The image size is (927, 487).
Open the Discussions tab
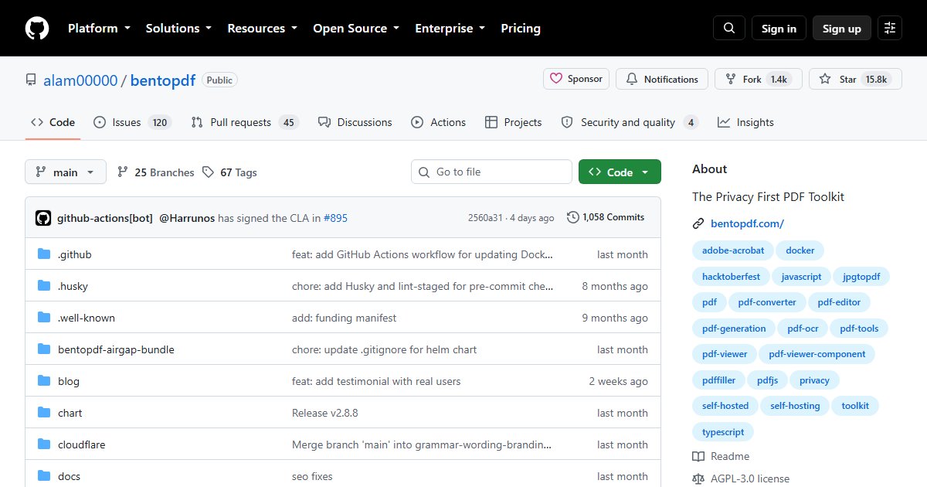tap(355, 122)
